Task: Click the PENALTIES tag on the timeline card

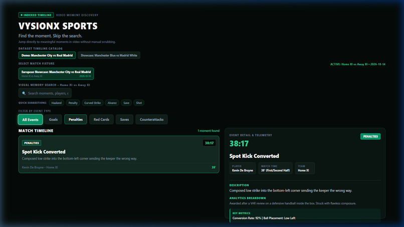Action: [x=32, y=143]
